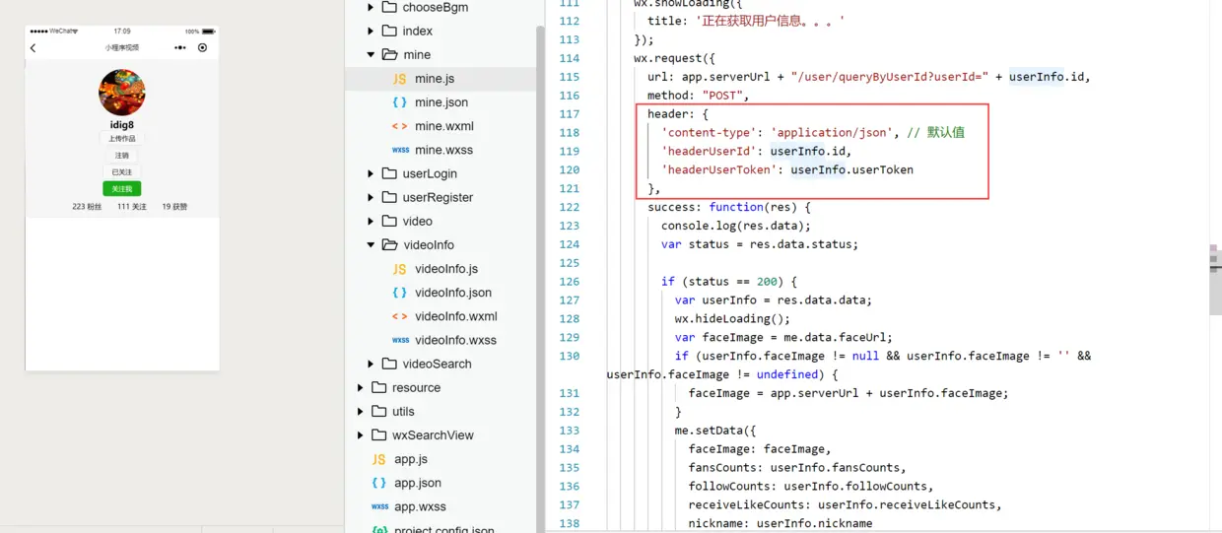Click the '111 关注' count
Image resolution: width=1222 pixels, height=533 pixels.
[132, 207]
